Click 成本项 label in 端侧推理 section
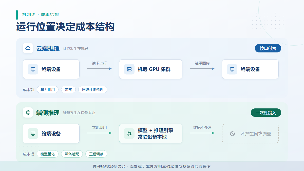Screen dimensions: 304x171 (x=28, y=154)
